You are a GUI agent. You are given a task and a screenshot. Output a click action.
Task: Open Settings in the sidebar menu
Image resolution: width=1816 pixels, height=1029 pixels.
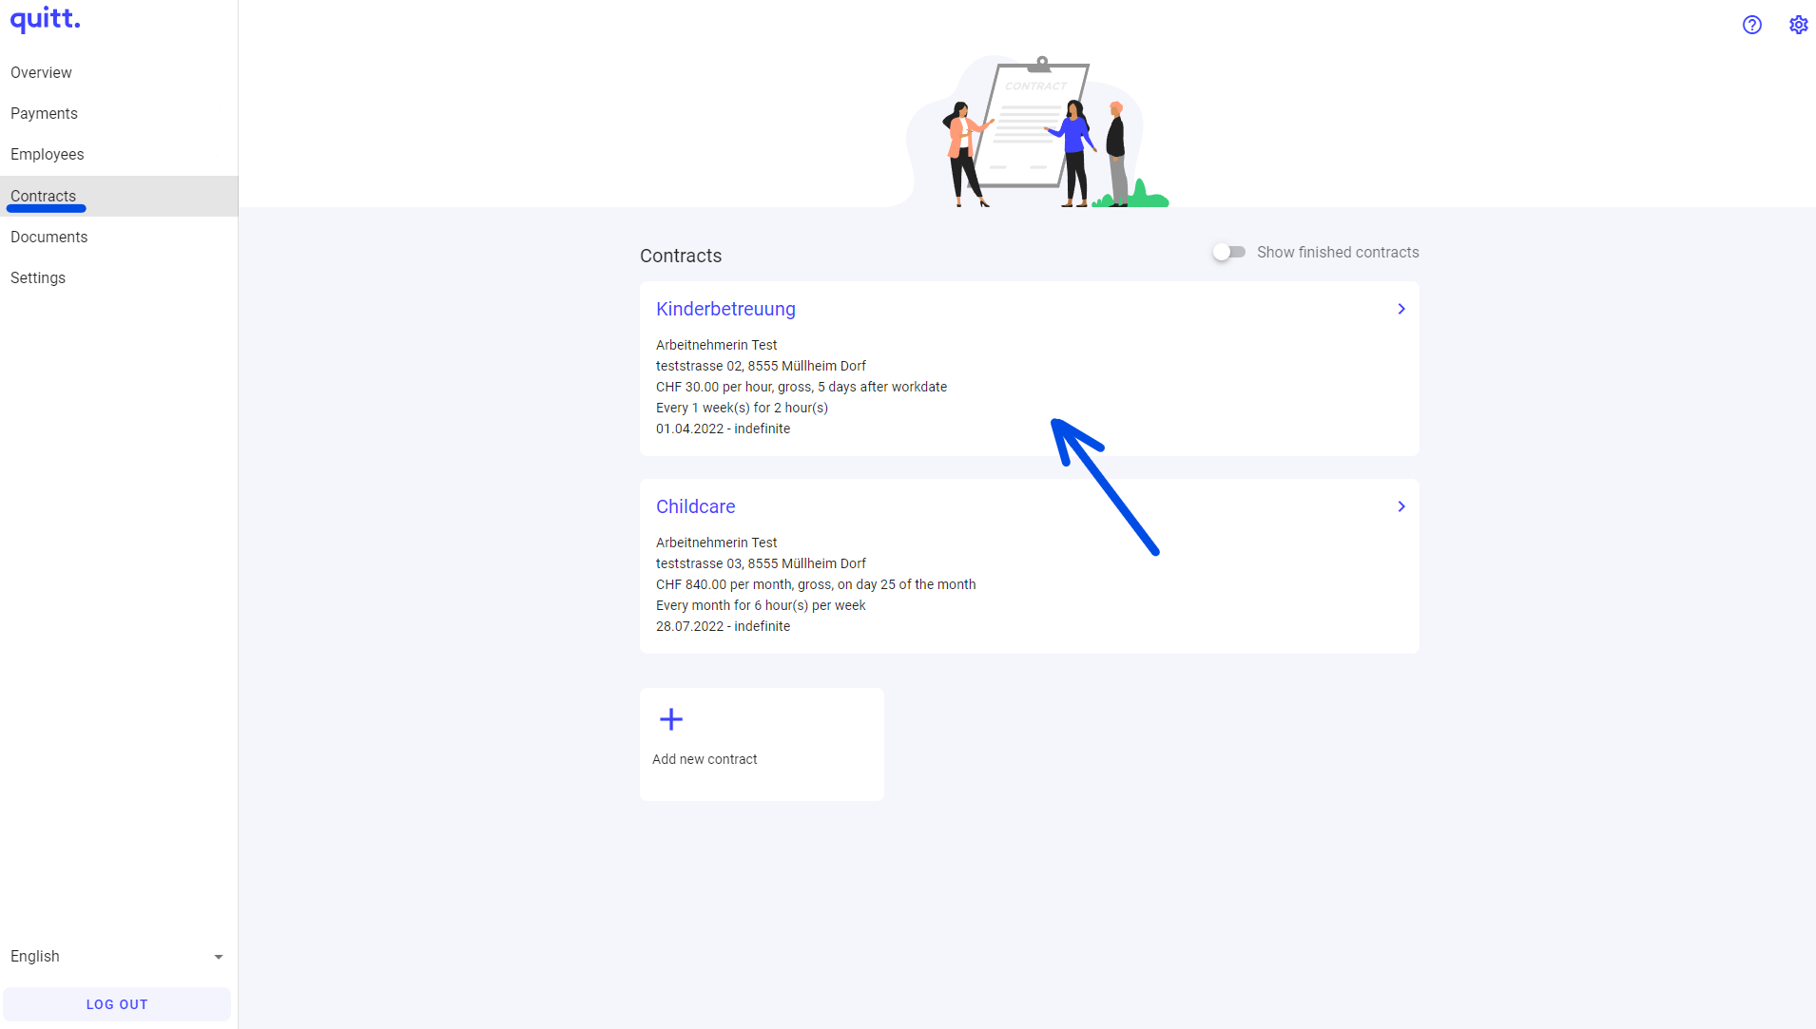38,278
